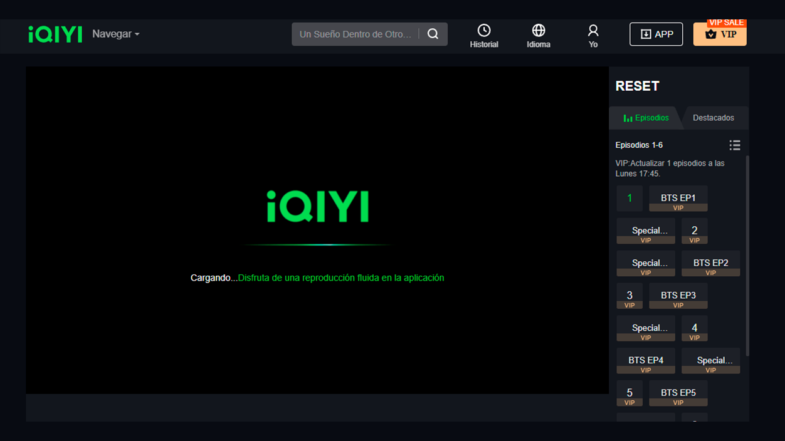
Task: Switch to the Destacados tab
Action: tap(714, 118)
